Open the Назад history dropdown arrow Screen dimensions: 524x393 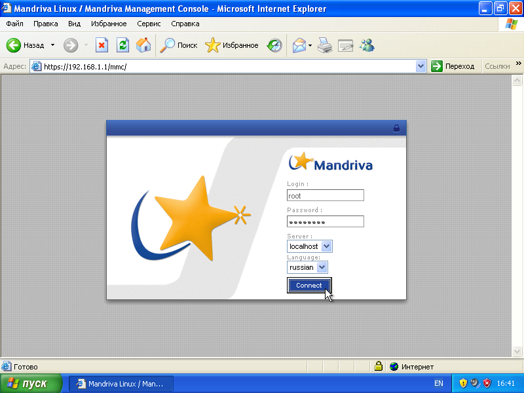(x=52, y=45)
